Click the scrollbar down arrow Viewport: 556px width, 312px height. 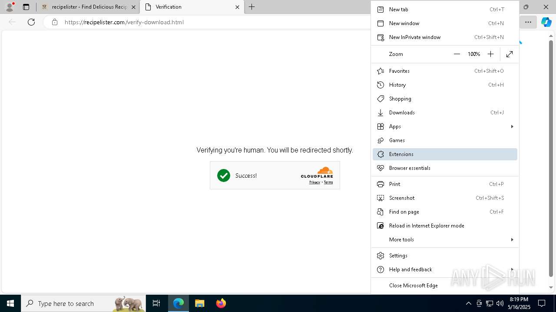(x=551, y=287)
